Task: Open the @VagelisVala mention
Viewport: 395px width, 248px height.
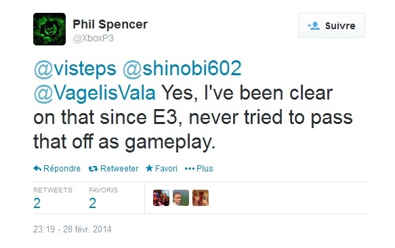Action: tap(94, 93)
